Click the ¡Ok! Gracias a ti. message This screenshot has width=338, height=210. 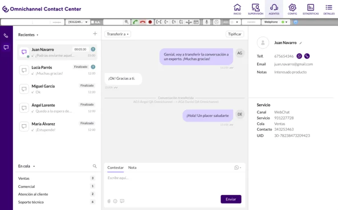point(123,79)
